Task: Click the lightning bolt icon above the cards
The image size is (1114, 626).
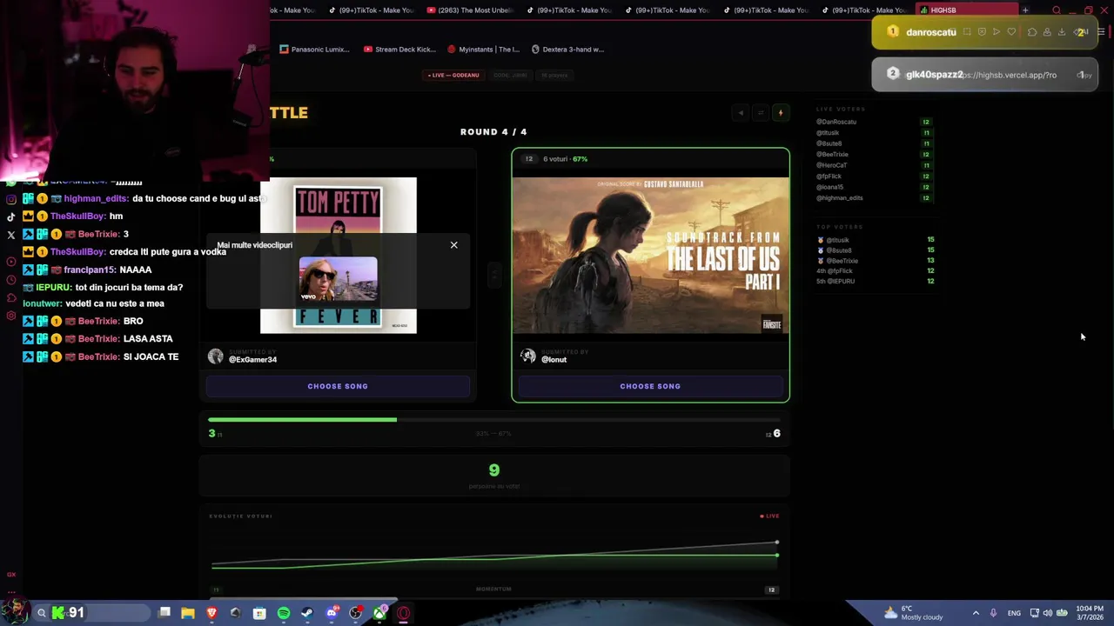Action: pyautogui.click(x=781, y=112)
